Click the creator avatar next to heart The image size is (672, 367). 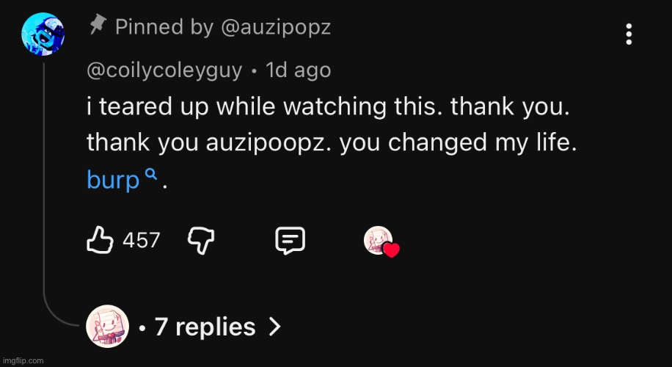tap(377, 239)
